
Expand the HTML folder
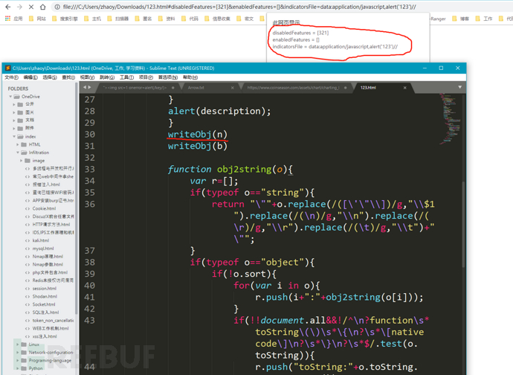[18, 144]
